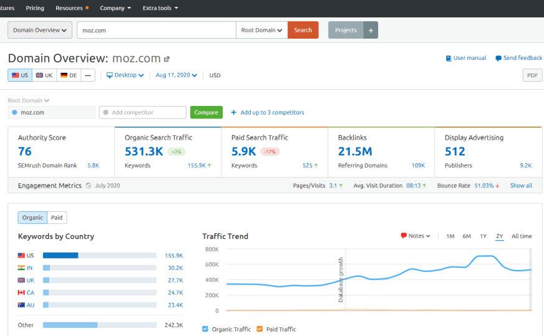Open the Desktop device dropdown
The height and width of the screenshot is (336, 544).
[x=125, y=75]
